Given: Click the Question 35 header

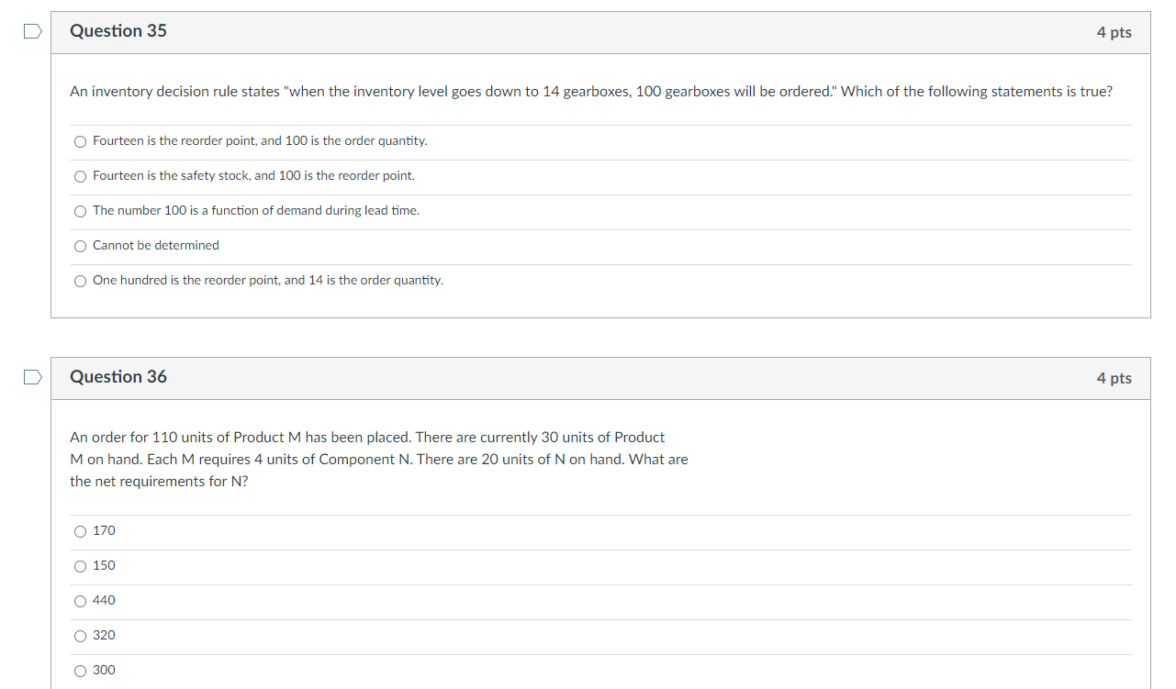Looking at the screenshot, I should click(x=118, y=30).
